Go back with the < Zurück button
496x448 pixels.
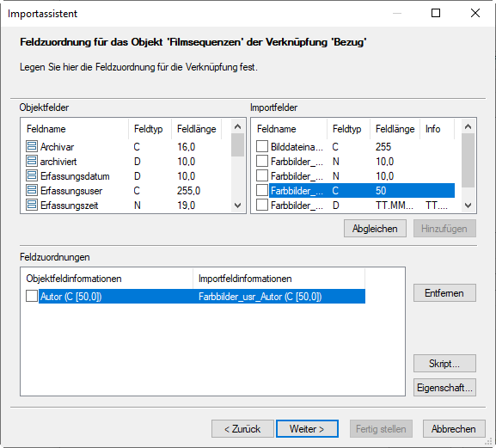pos(242,429)
